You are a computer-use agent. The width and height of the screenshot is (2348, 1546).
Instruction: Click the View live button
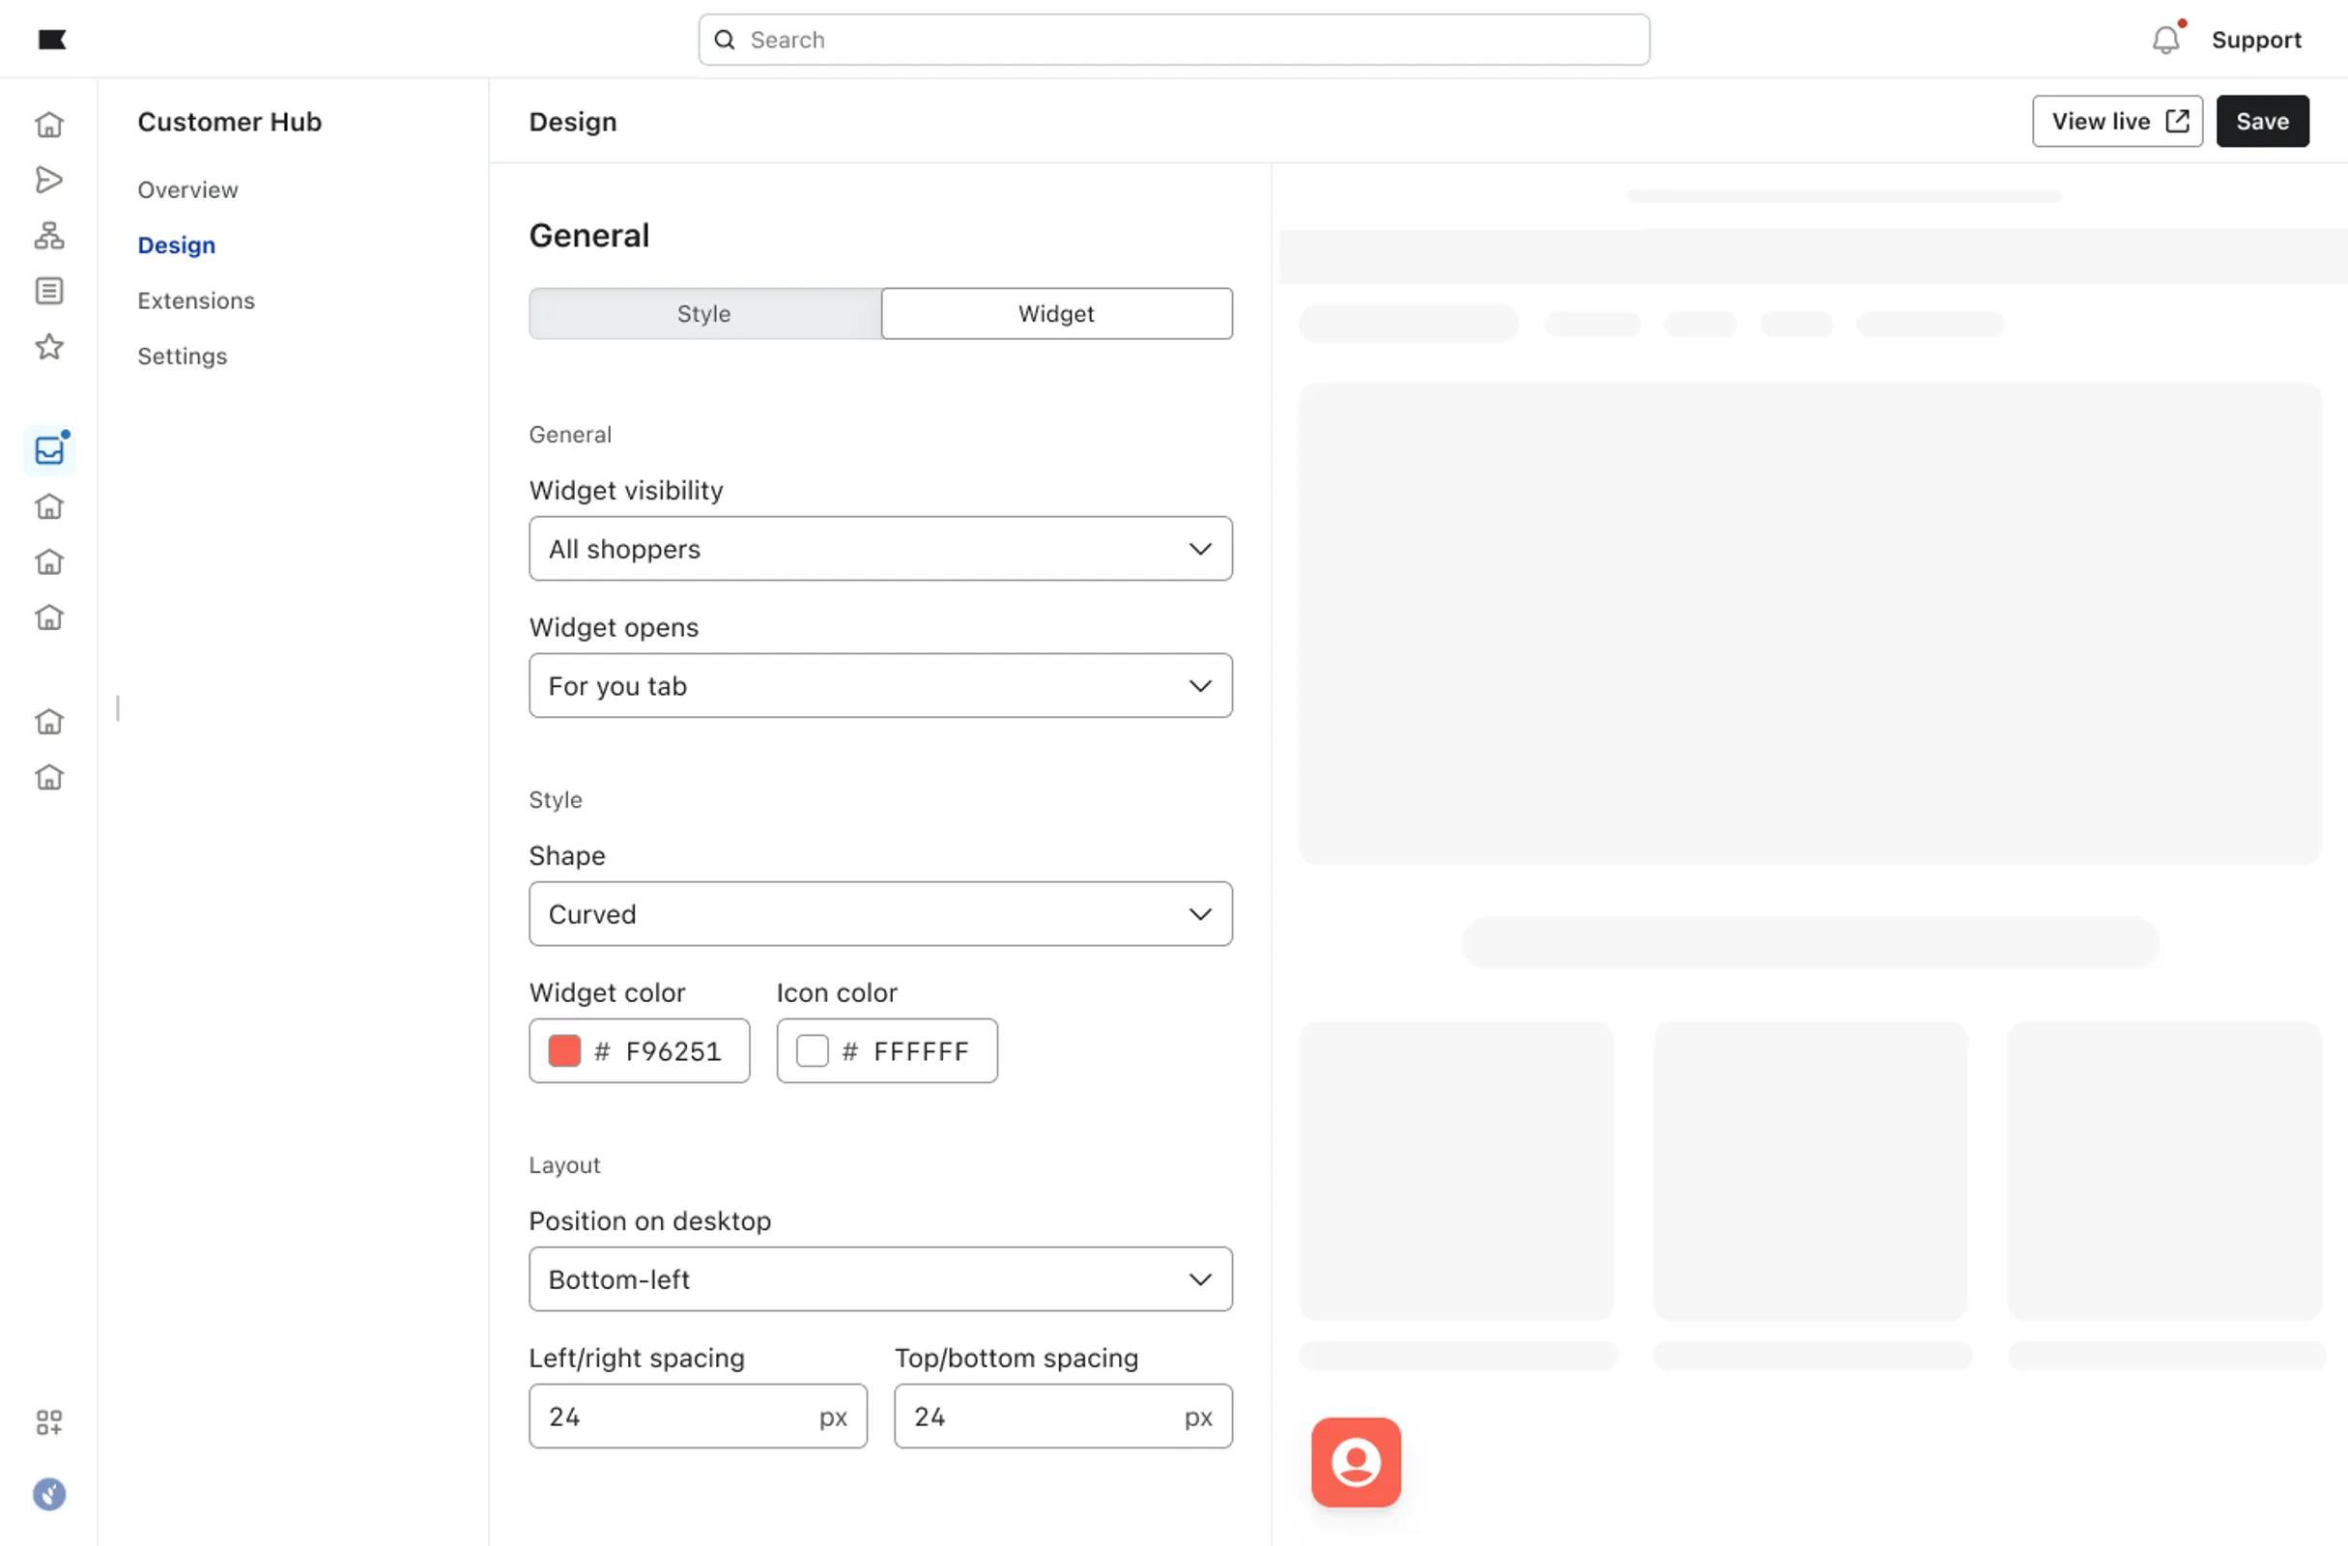tap(2116, 122)
